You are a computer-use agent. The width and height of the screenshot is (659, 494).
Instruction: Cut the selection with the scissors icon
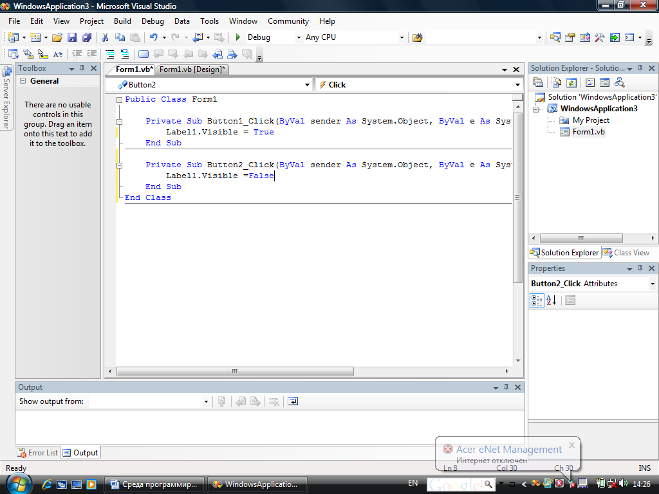pos(105,37)
